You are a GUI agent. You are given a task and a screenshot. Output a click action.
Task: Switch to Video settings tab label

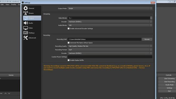point(31,28)
